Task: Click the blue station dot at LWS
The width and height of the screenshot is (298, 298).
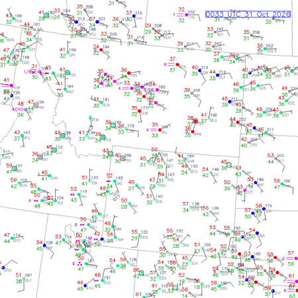Action: [11, 95]
